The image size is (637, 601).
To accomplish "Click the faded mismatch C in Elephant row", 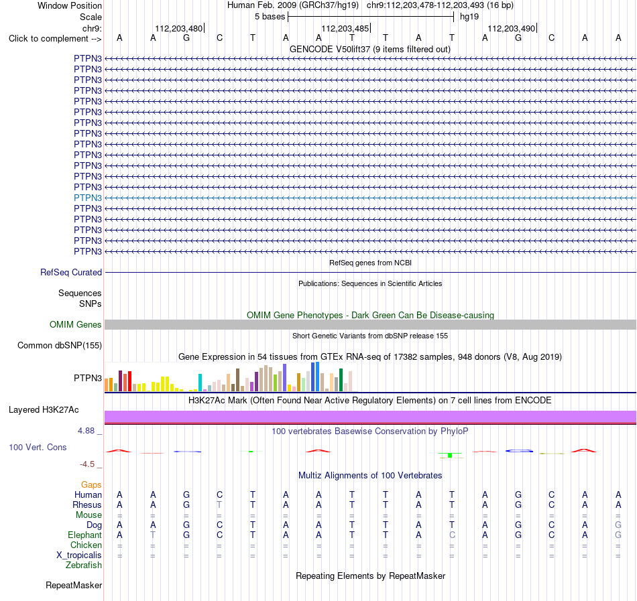I will pyautogui.click(x=452, y=535).
